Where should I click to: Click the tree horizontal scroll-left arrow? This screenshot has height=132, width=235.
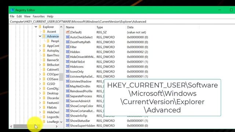(x=11, y=126)
